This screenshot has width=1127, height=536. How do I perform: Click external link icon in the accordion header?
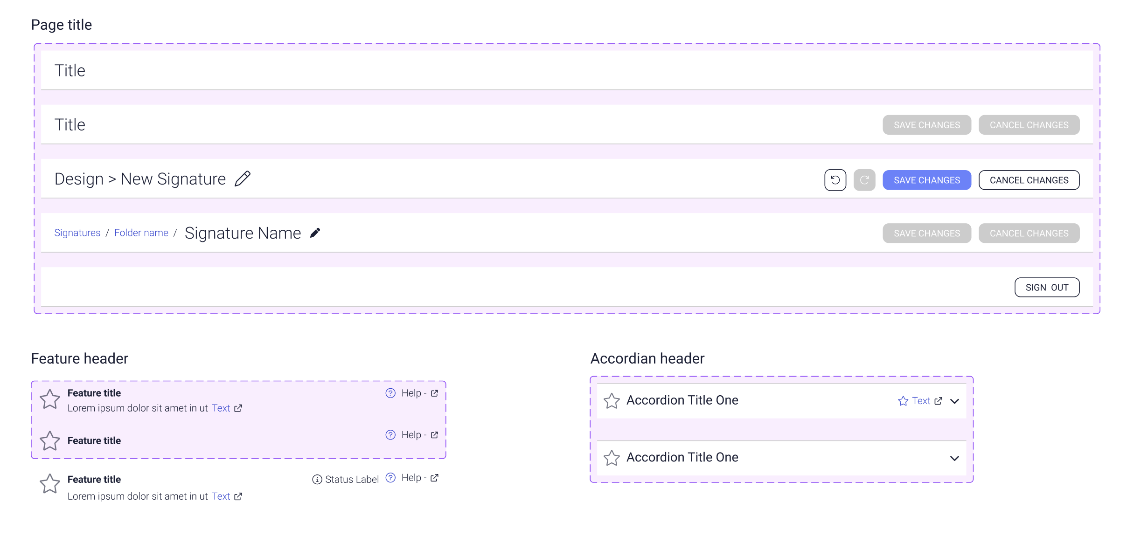coord(938,401)
